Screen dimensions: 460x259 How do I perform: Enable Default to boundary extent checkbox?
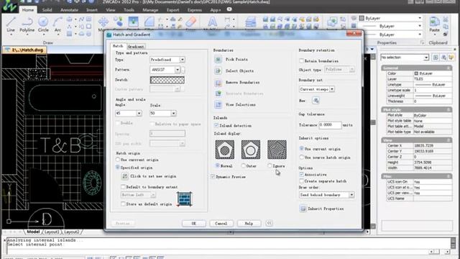(x=123, y=187)
